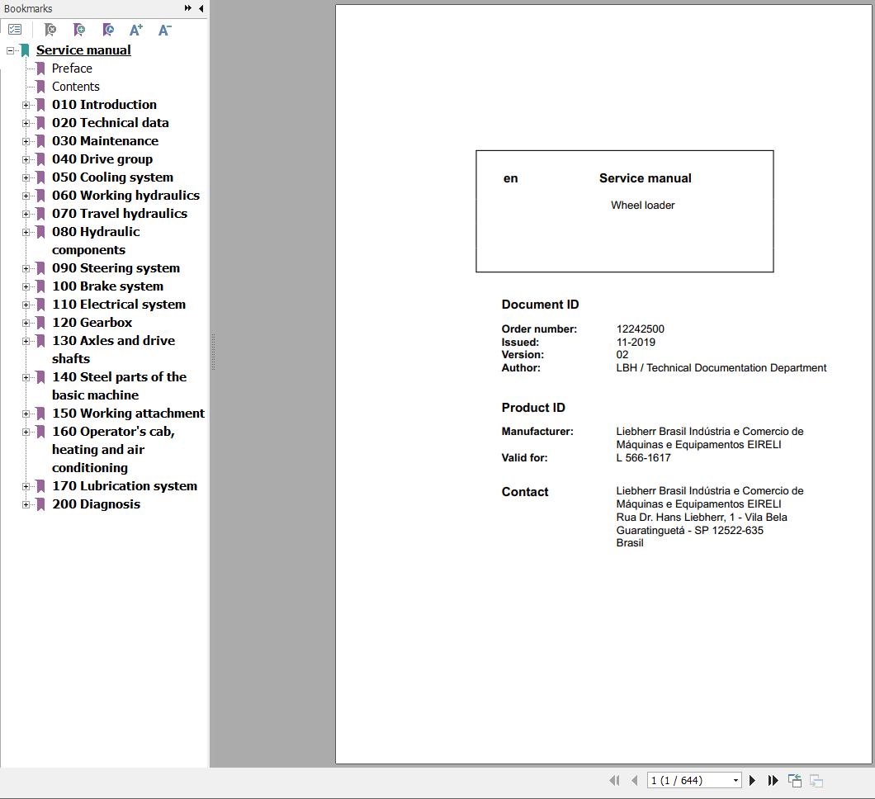
Task: Expand the 110 Electrical system bookmark
Action: pyautogui.click(x=26, y=305)
